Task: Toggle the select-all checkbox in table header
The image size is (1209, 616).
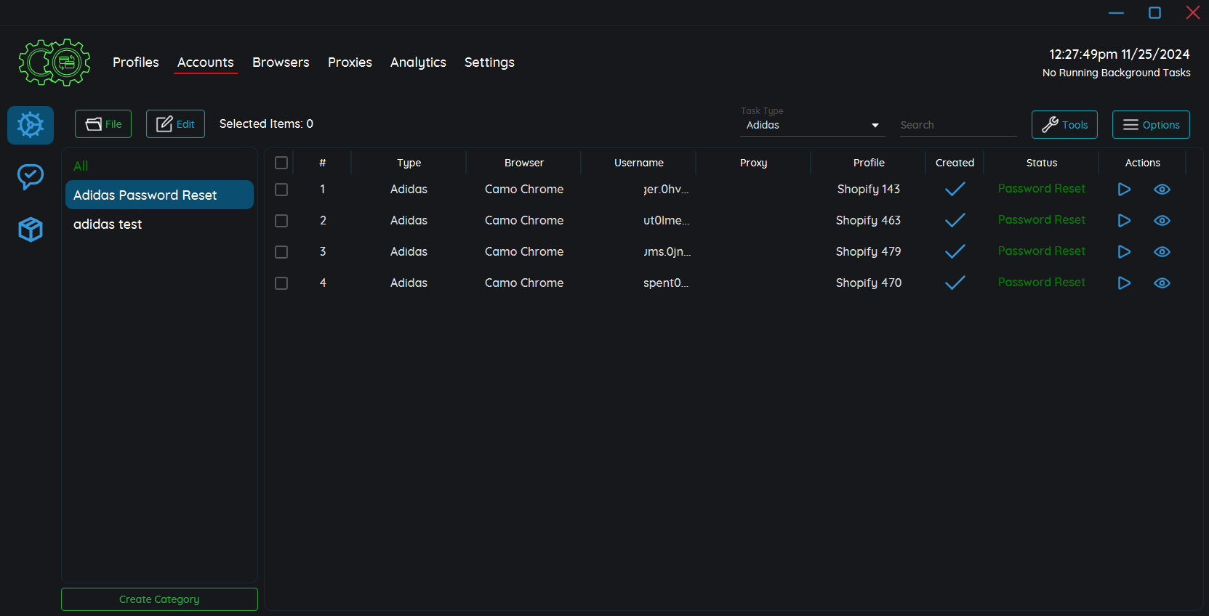Action: (x=281, y=163)
